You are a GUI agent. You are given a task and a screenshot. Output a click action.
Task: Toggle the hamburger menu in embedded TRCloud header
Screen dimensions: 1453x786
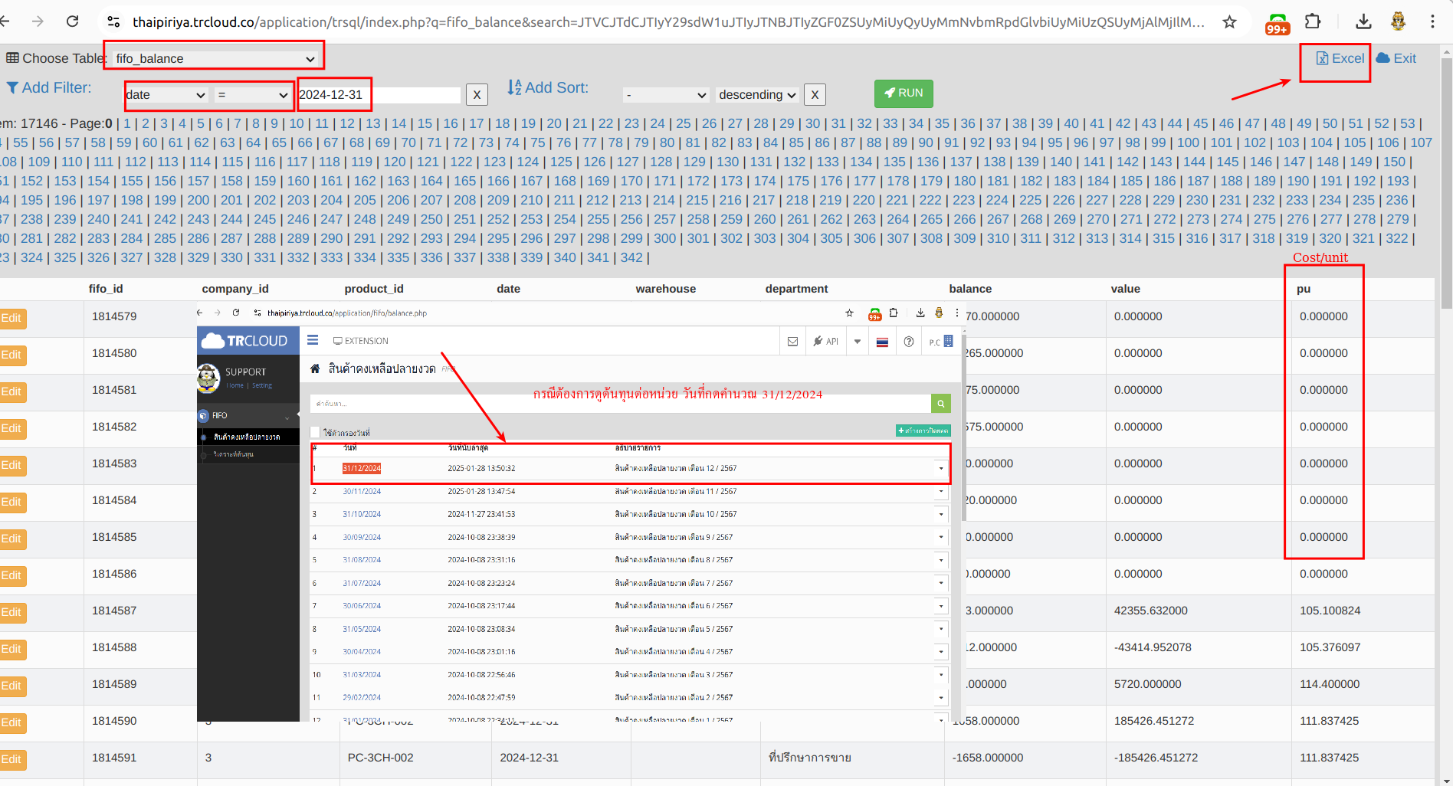313,340
